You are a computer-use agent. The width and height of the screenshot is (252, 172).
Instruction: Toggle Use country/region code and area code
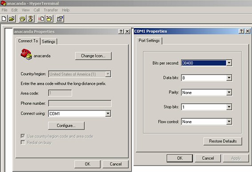(x=23, y=136)
